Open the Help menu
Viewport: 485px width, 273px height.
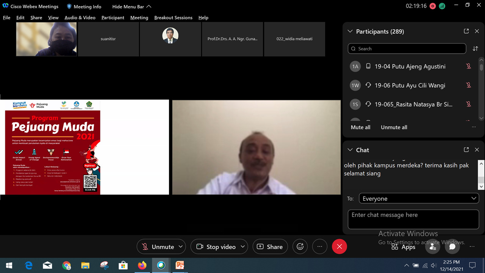click(203, 17)
